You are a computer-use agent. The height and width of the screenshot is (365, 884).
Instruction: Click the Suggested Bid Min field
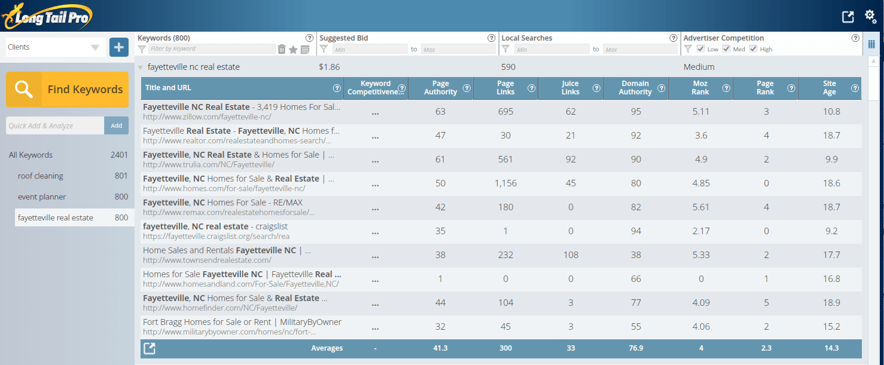pos(369,49)
